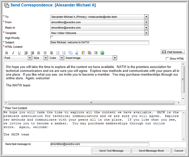Expand the Insert Image dropdown

(x=115, y=58)
